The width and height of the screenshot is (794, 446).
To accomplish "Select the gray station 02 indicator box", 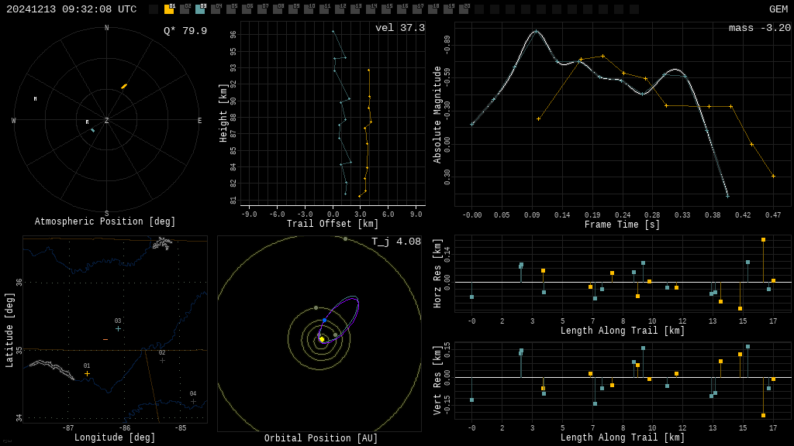I will point(185,9).
